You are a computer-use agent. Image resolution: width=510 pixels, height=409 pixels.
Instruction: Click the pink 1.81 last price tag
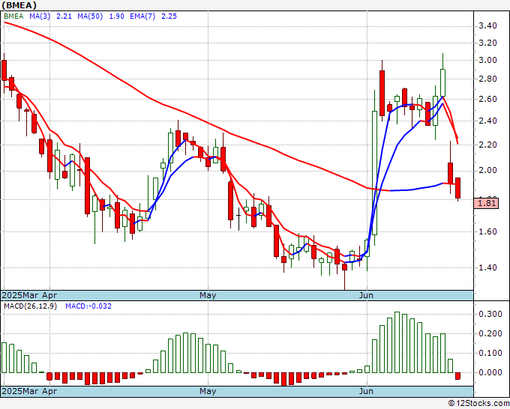pyautogui.click(x=487, y=203)
